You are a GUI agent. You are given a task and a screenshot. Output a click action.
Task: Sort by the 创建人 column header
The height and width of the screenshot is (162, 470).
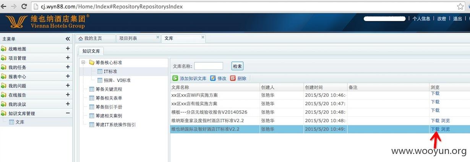(x=281, y=87)
